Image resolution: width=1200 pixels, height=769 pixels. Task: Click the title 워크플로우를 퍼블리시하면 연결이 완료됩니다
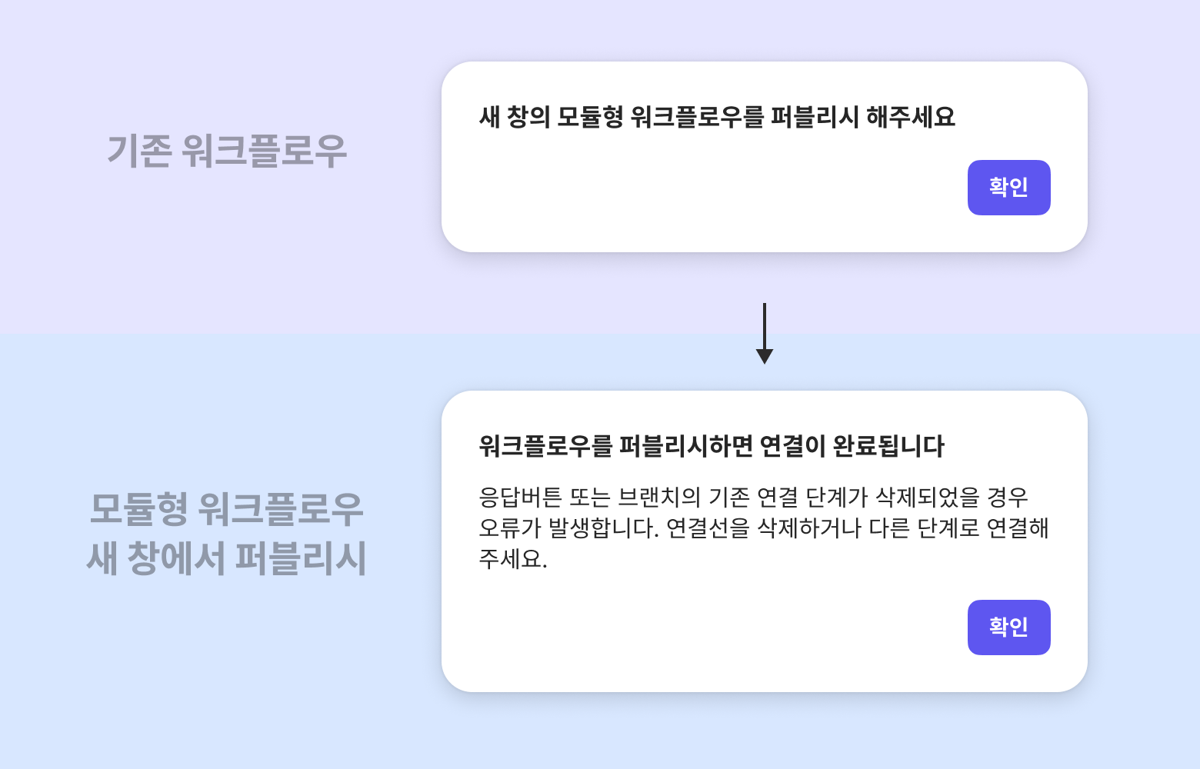[x=712, y=446]
